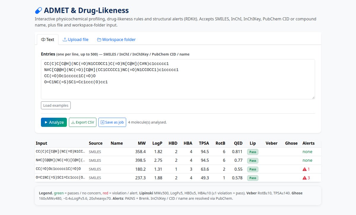Screen dimensions: 356x215
Task: Switch to the Text tab
Action: (47, 40)
